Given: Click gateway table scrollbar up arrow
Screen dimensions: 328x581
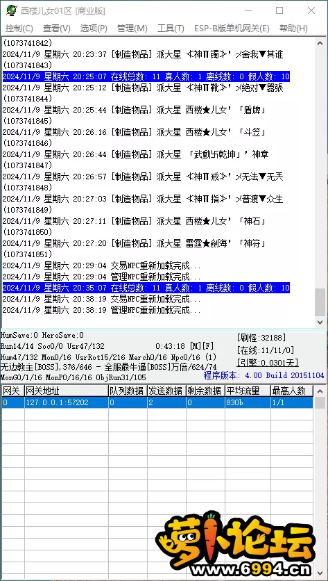Looking at the screenshot, I should [x=320, y=391].
